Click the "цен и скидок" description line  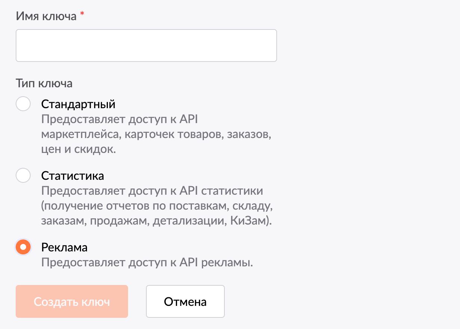pos(79,149)
